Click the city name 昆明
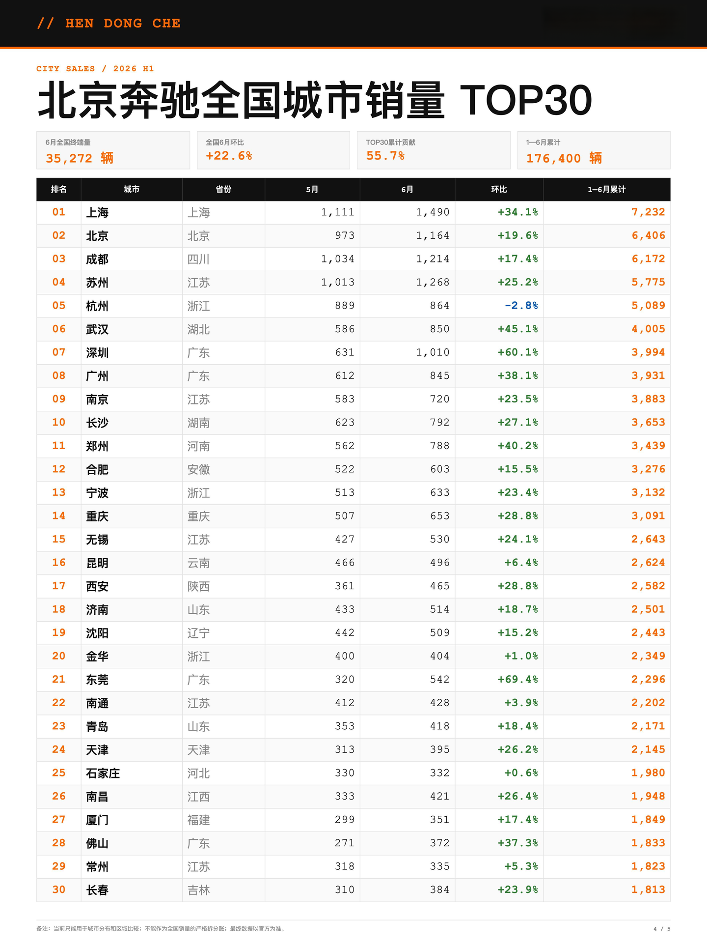The image size is (707, 946). pyautogui.click(x=97, y=563)
